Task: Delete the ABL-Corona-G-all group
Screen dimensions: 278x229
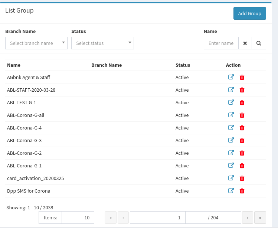Action: coord(242,115)
